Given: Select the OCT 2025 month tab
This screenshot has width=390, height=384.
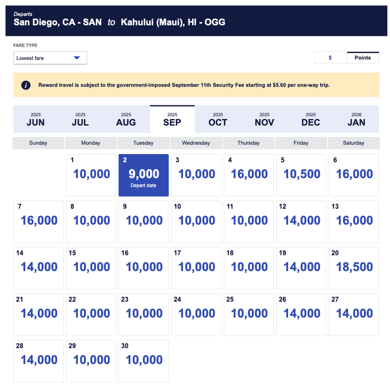Looking at the screenshot, I should click(x=218, y=119).
